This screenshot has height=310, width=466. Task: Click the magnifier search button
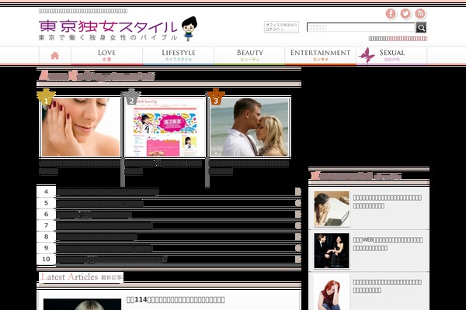(x=421, y=28)
